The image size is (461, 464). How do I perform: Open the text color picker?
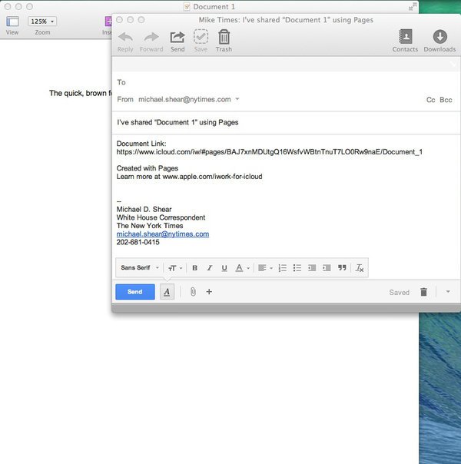coord(242,268)
